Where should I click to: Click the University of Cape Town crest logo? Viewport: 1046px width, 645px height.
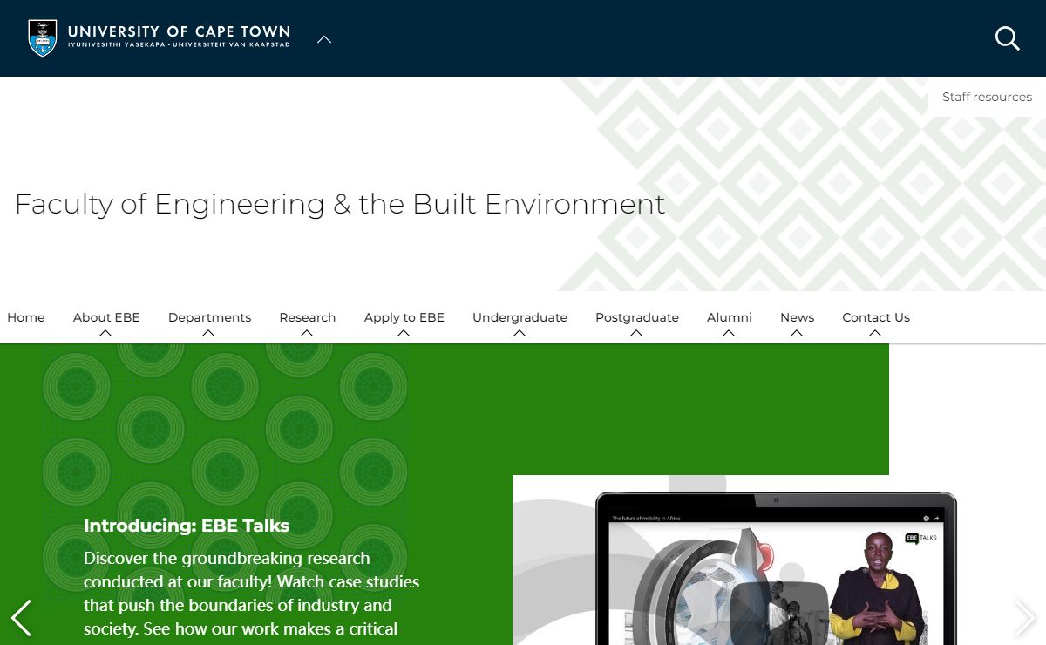point(43,38)
